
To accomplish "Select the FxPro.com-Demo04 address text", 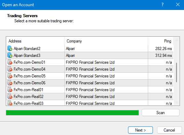I will [x=29, y=69].
